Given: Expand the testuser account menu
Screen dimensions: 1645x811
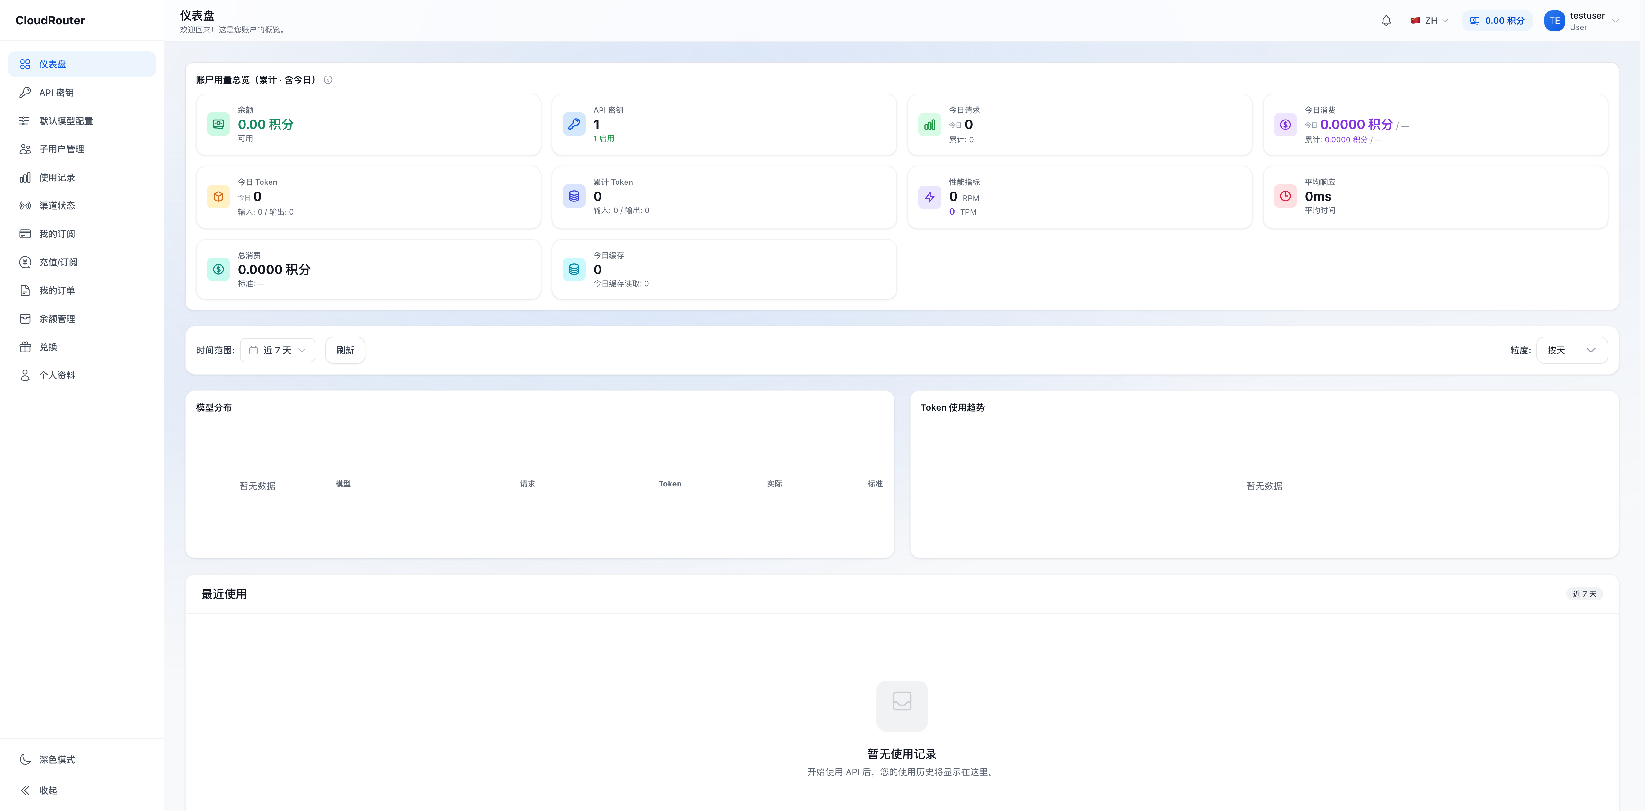Looking at the screenshot, I should point(1582,21).
